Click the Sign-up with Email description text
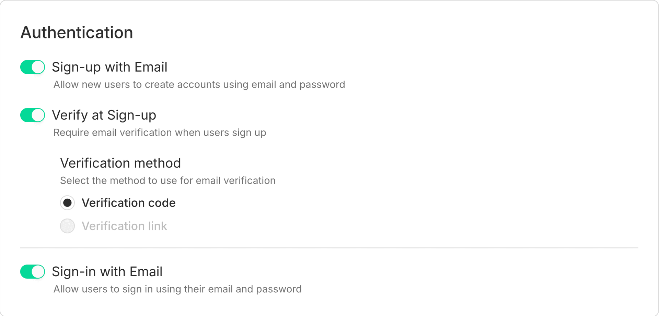 pos(199,84)
